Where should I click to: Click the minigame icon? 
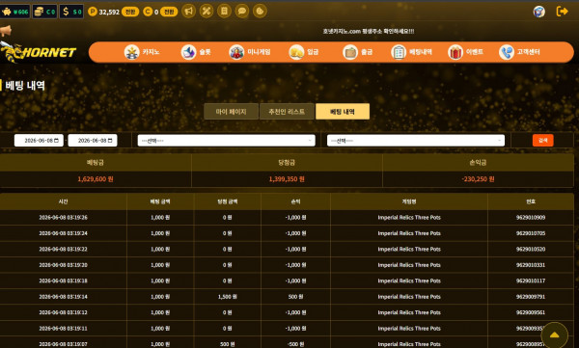pyautogui.click(x=236, y=52)
